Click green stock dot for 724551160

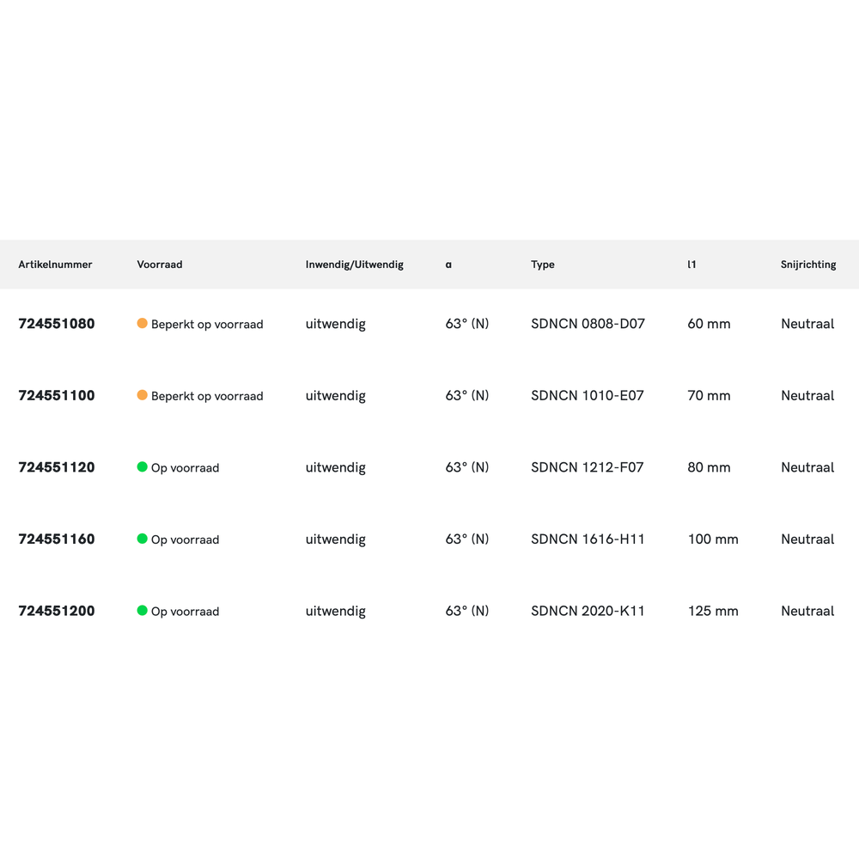143,539
